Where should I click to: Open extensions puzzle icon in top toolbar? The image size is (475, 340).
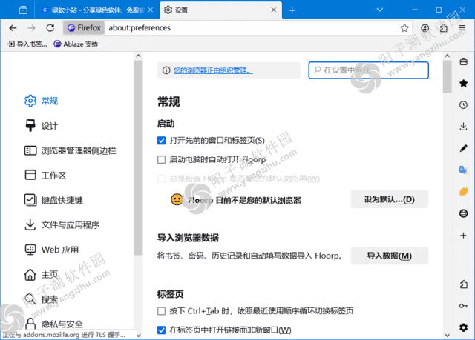444,28
